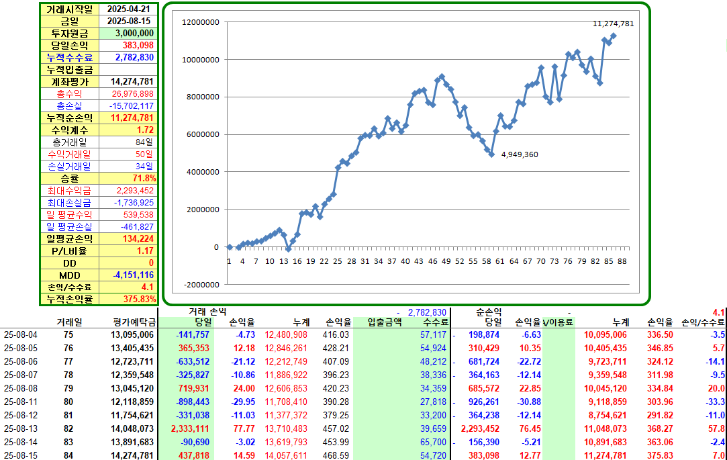Select the 누적수수료 label cell
The image size is (727, 460).
pos(70,58)
